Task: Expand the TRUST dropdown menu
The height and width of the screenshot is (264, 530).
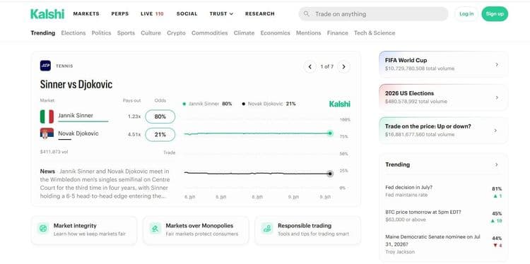Action: pos(221,14)
